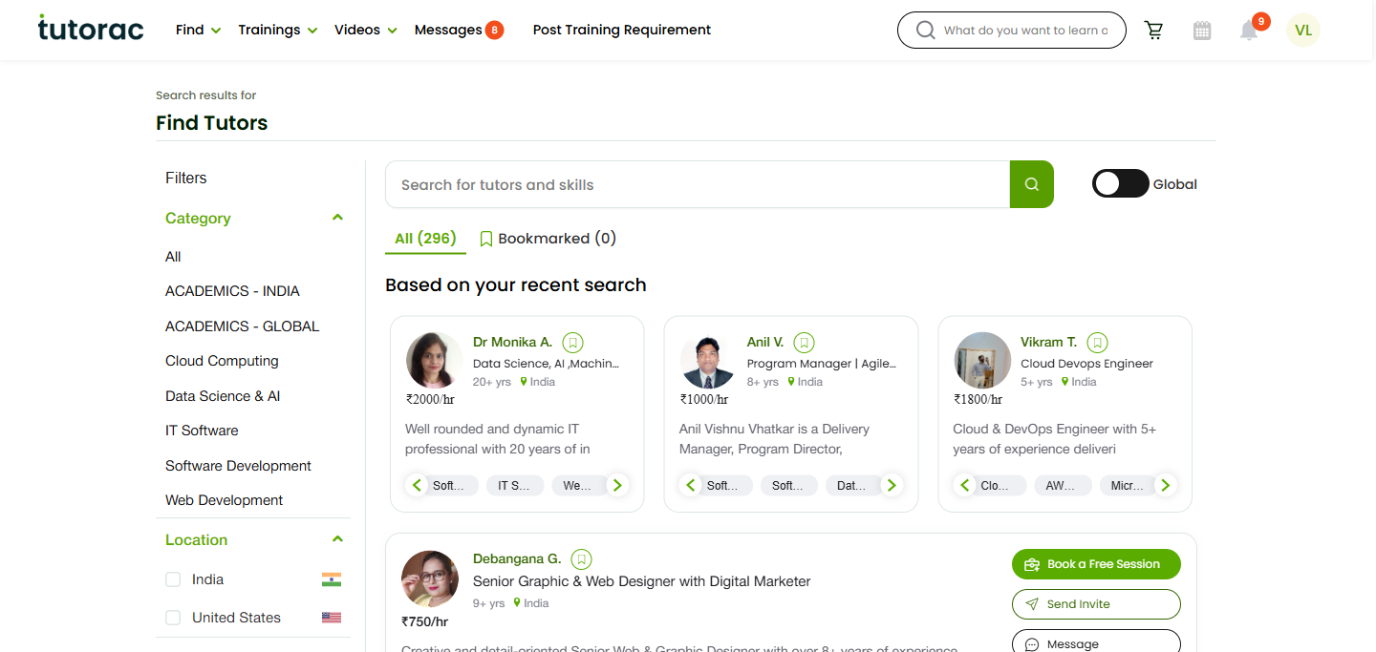Click the 'AW...' skill chip
Image resolution: width=1376 pixels, height=652 pixels.
tap(1061, 486)
